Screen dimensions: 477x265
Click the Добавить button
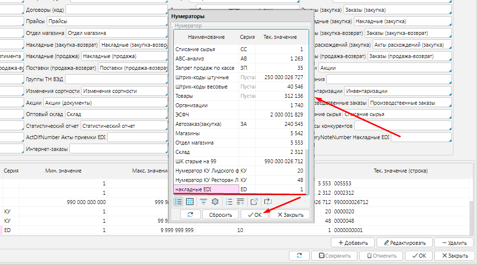(352, 242)
